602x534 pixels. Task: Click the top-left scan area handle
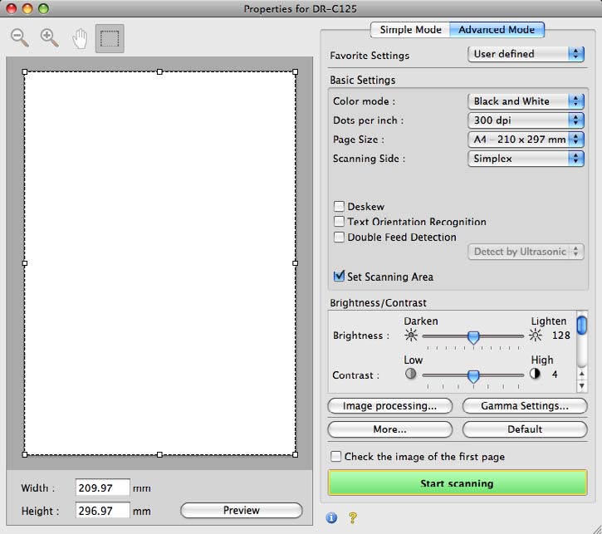[x=25, y=71]
